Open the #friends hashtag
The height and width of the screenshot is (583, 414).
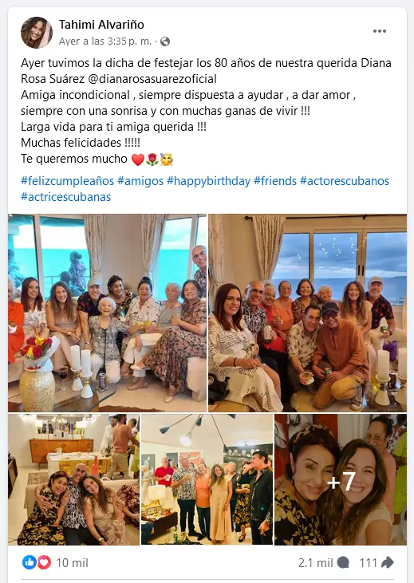click(275, 181)
